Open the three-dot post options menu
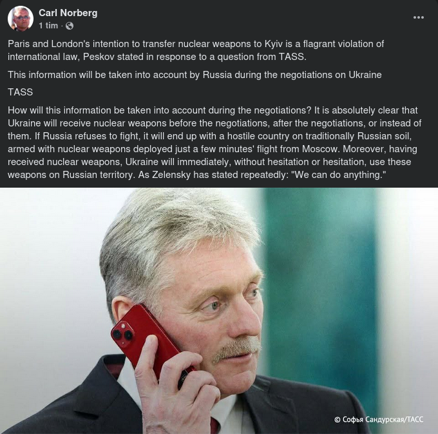The height and width of the screenshot is (434, 438). (419, 17)
